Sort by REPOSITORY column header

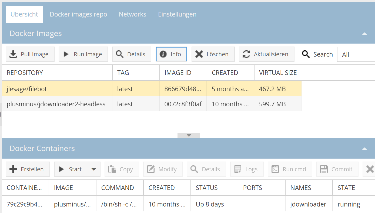point(57,73)
